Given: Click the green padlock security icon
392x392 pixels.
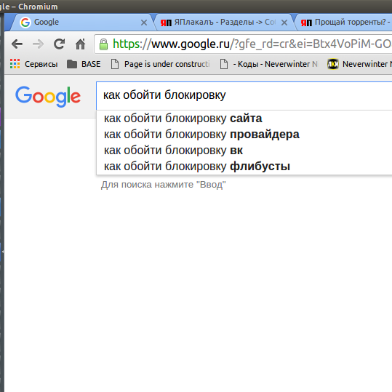Looking at the screenshot, I should tap(103, 44).
